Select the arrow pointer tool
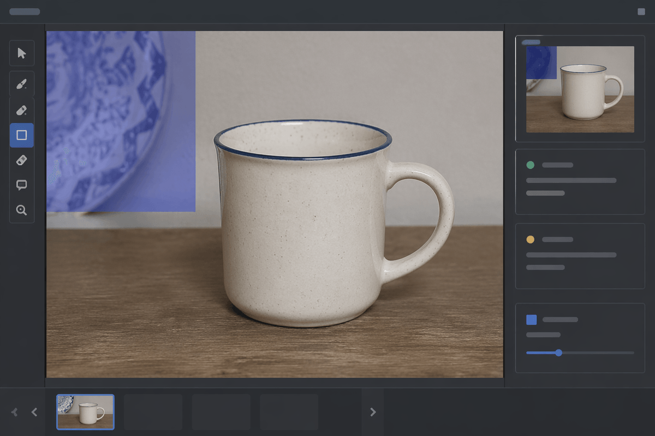Image resolution: width=655 pixels, height=436 pixels. click(x=22, y=53)
